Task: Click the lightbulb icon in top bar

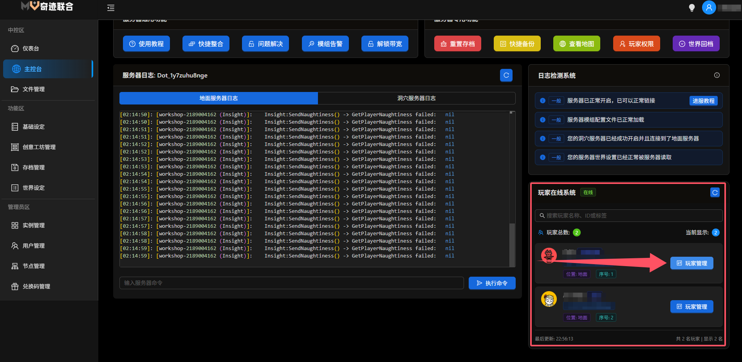Action: click(x=691, y=8)
